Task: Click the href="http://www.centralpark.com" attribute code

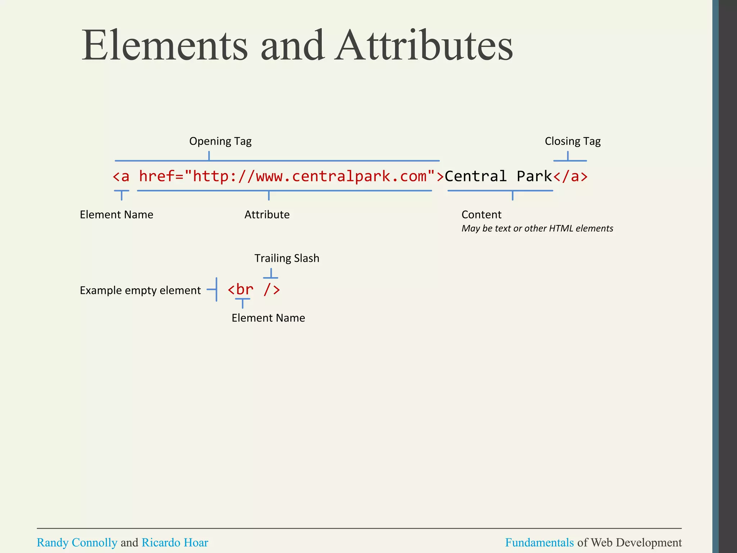Action: (x=287, y=176)
